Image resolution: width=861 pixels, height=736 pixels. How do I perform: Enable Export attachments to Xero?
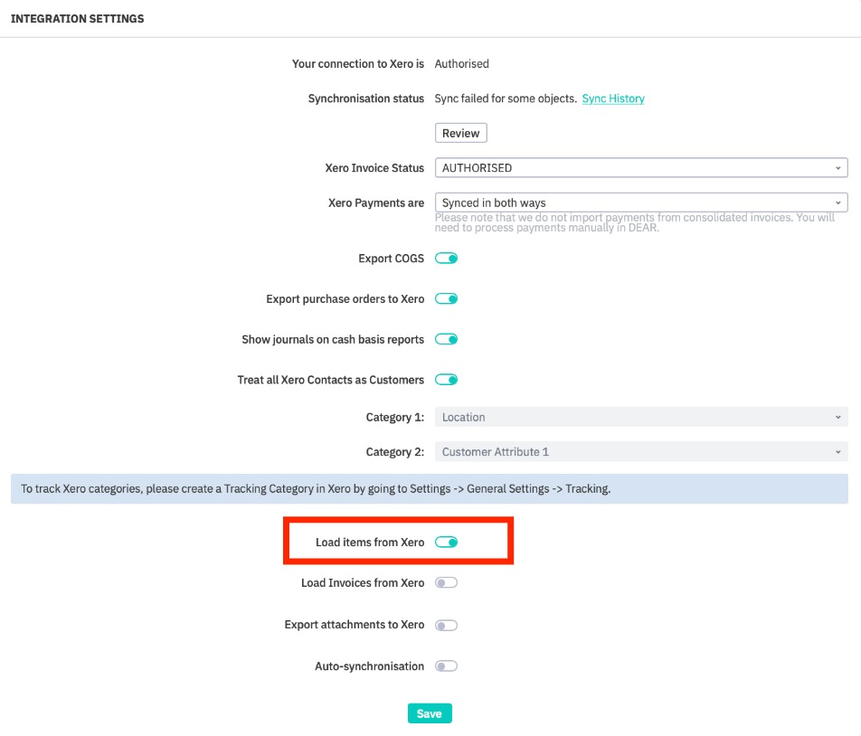[x=446, y=625]
